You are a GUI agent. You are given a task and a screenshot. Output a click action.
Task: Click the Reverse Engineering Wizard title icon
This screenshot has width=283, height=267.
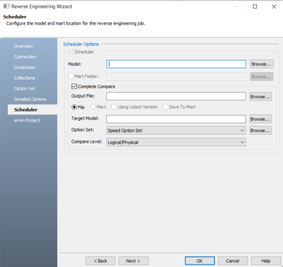pos(6,7)
